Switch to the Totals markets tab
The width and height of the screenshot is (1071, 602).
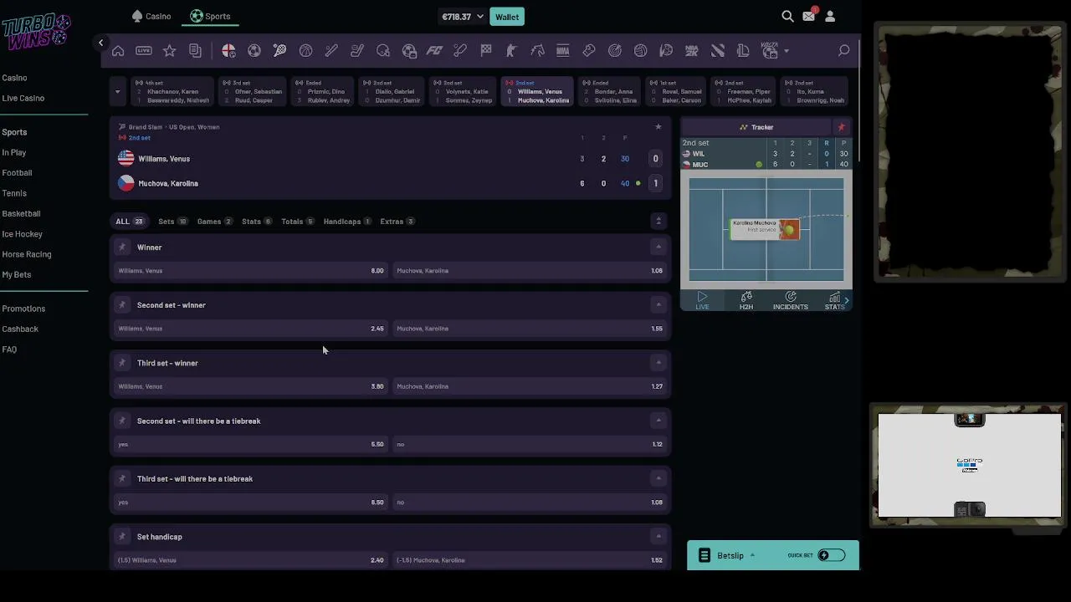click(x=297, y=222)
